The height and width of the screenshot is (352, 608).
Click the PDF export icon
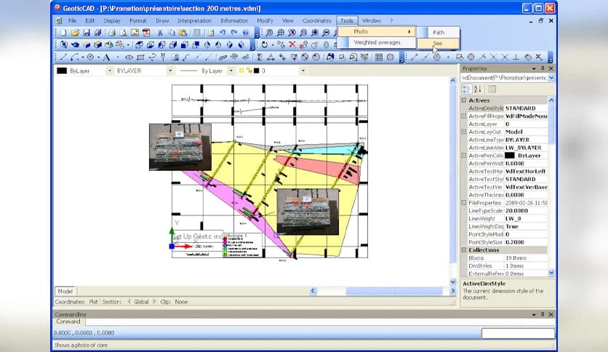pyautogui.click(x=145, y=33)
